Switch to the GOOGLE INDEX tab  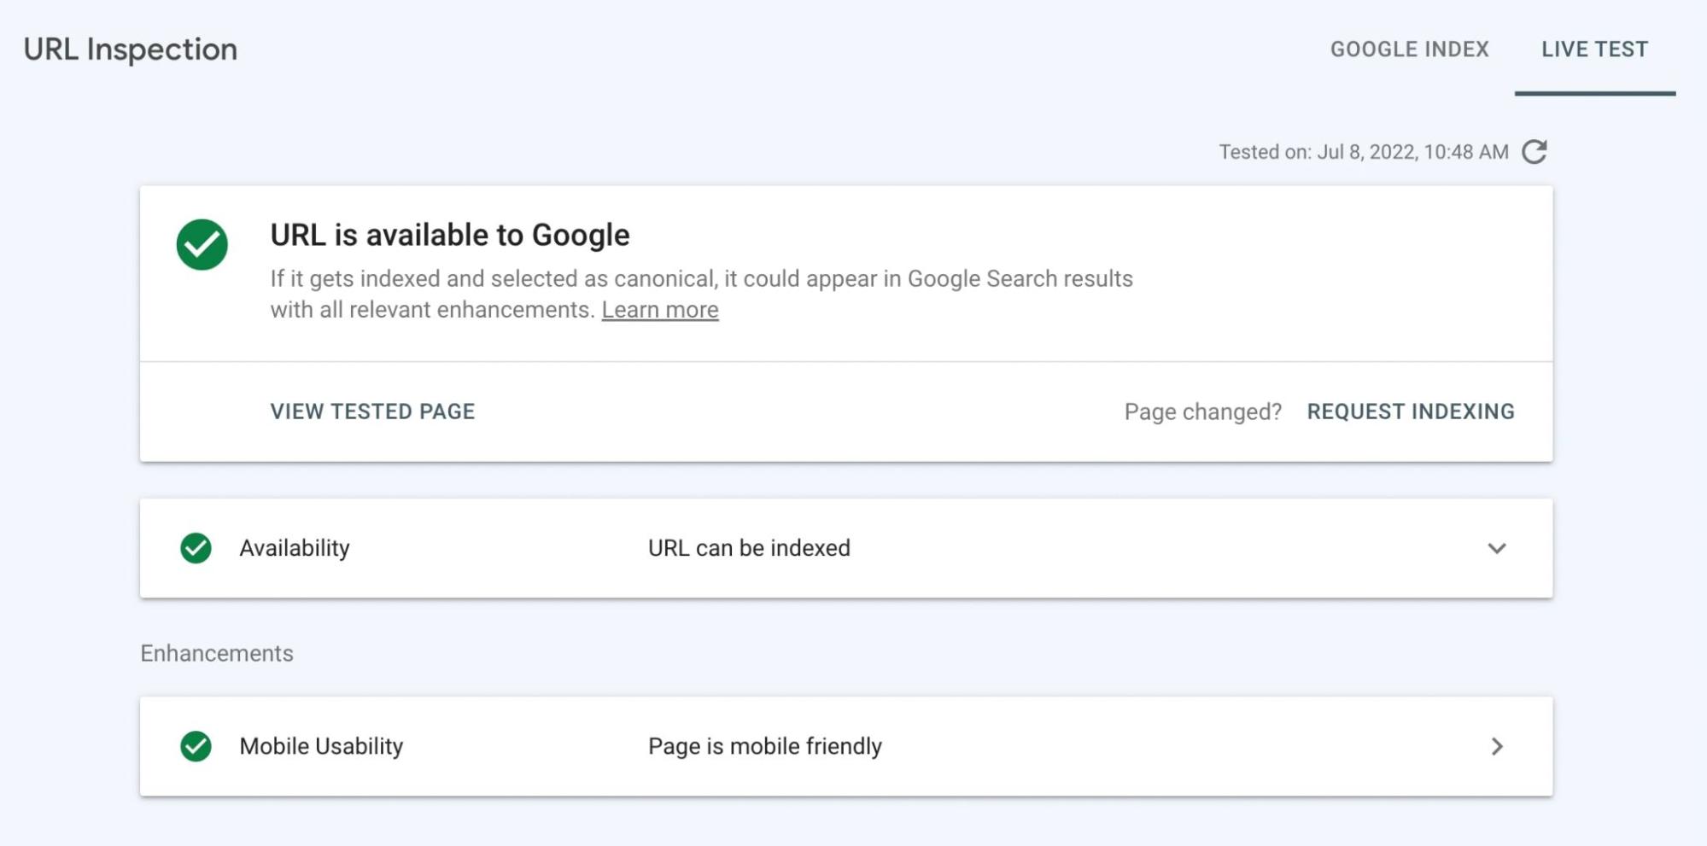pyautogui.click(x=1409, y=49)
